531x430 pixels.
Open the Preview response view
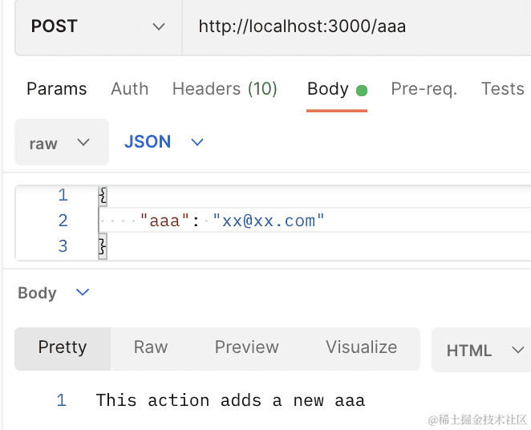tap(246, 347)
